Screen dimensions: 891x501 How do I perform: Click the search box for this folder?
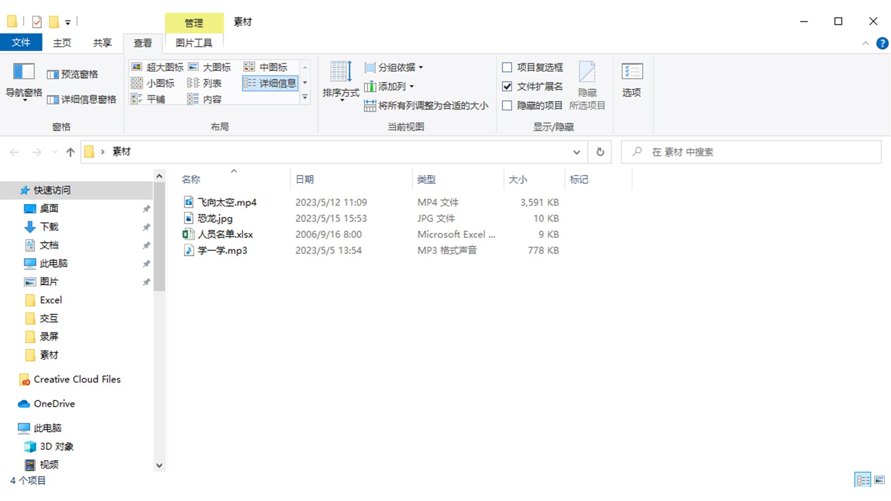pyautogui.click(x=752, y=152)
